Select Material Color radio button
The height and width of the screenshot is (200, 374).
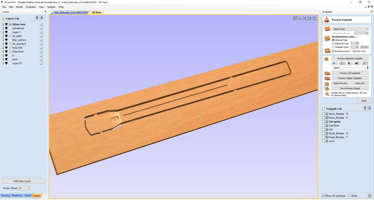point(333,40)
